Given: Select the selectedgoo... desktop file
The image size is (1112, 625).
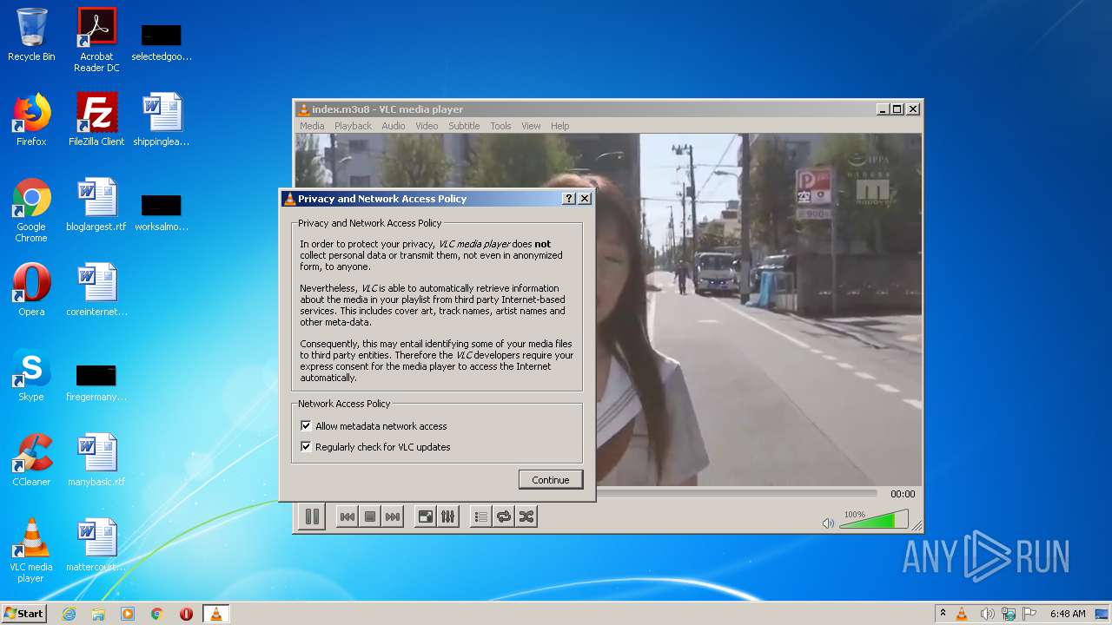Looking at the screenshot, I should pyautogui.click(x=162, y=42).
